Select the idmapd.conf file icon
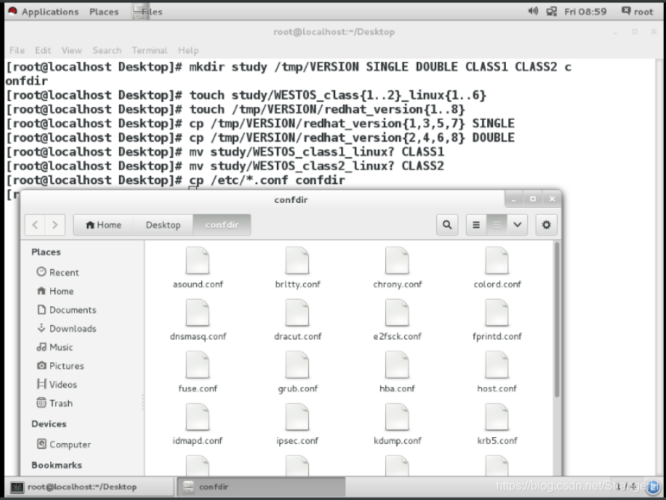 coord(198,417)
